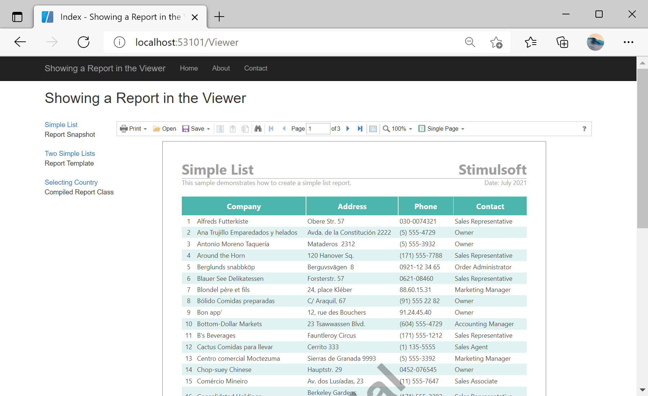This screenshot has height=396, width=648.
Task: Open the Two Simple Lists link
Action: [70, 153]
